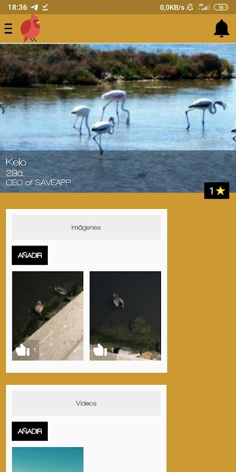Open notifications via the bell icon

pyautogui.click(x=222, y=28)
